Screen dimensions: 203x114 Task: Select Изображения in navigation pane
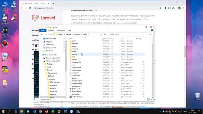pos(51,48)
